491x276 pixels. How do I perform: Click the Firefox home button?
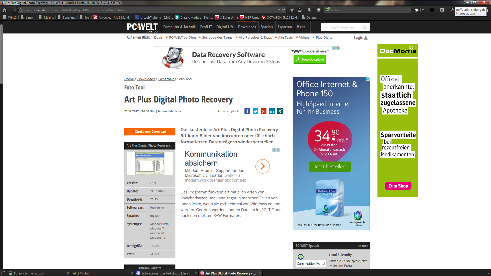[5, 10]
